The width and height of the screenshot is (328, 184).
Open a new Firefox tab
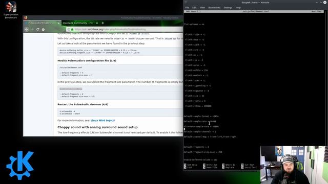102,23
